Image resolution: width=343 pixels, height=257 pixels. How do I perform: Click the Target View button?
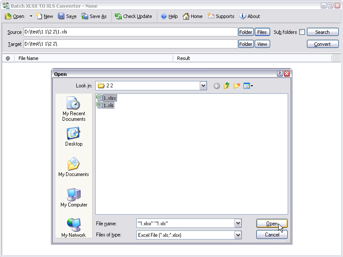[x=262, y=44]
